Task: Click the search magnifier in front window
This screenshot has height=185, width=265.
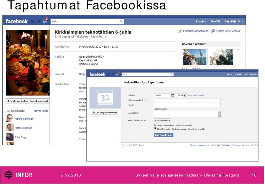Action: [x=171, y=74]
